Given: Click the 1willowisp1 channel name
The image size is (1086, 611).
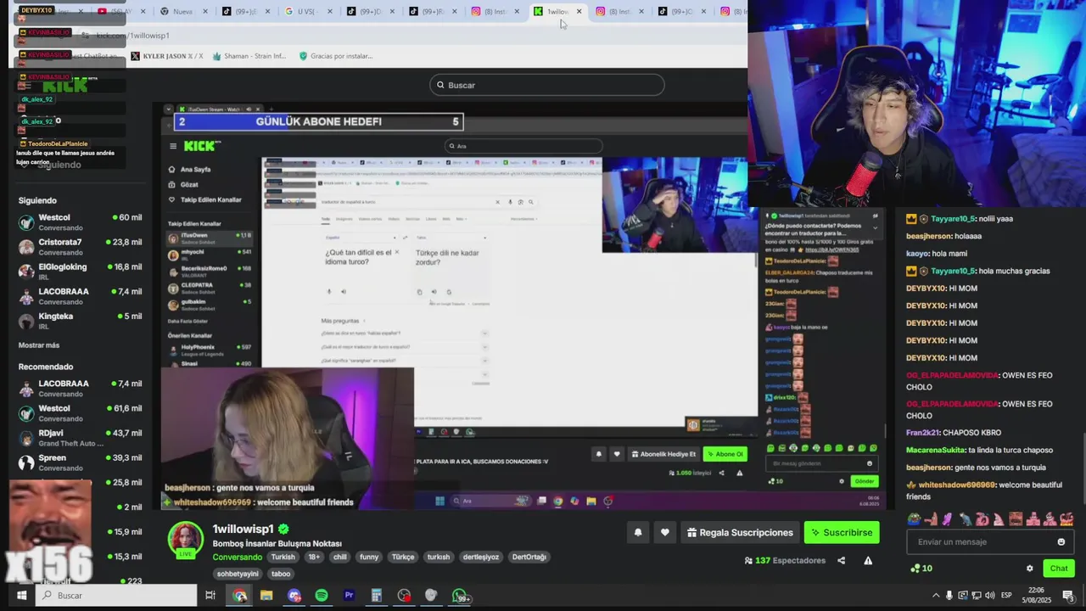Looking at the screenshot, I should 244,529.
